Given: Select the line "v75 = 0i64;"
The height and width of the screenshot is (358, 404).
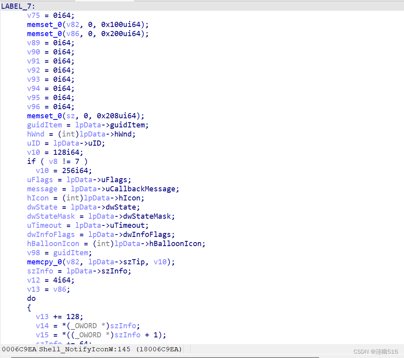Looking at the screenshot, I should pyautogui.click(x=50, y=15).
